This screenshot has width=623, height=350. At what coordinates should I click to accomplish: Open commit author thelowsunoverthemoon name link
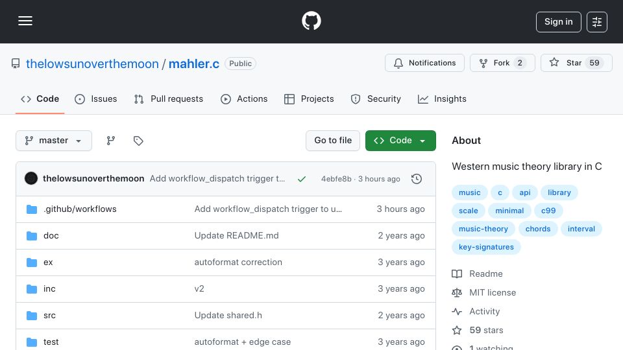click(x=93, y=179)
